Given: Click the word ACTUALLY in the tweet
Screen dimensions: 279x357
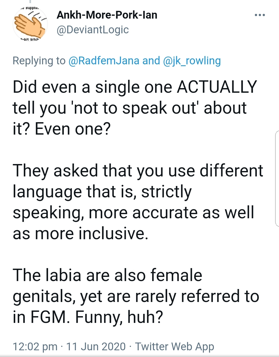Looking at the screenshot, I should click(216, 87).
